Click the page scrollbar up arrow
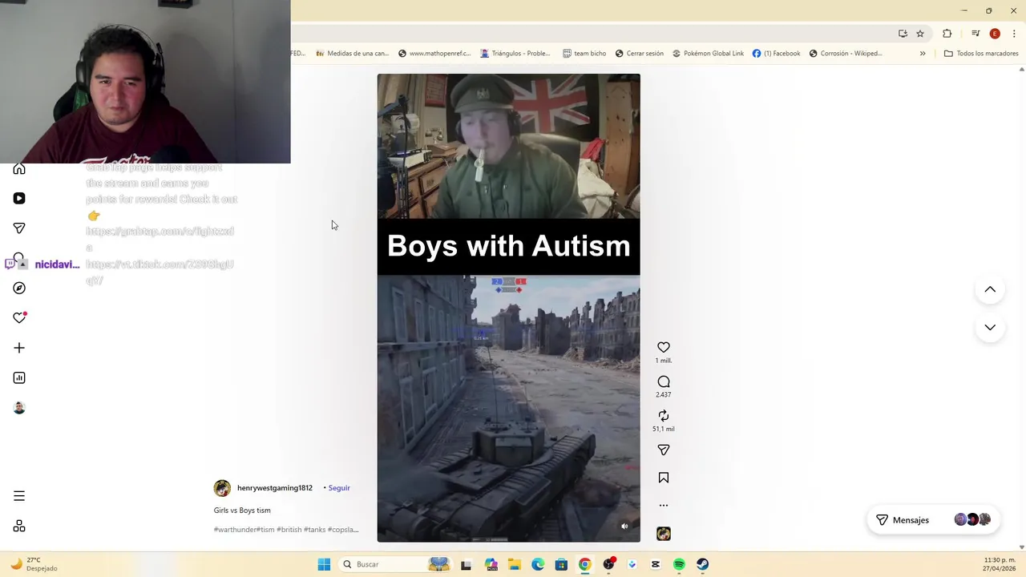Image resolution: width=1026 pixels, height=577 pixels. pos(1021,70)
